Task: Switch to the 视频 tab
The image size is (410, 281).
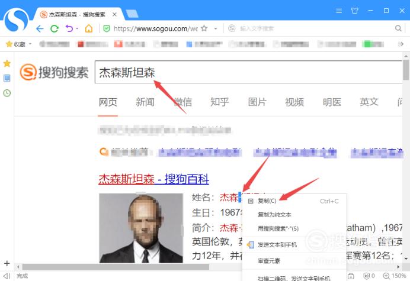Action: coord(294,102)
